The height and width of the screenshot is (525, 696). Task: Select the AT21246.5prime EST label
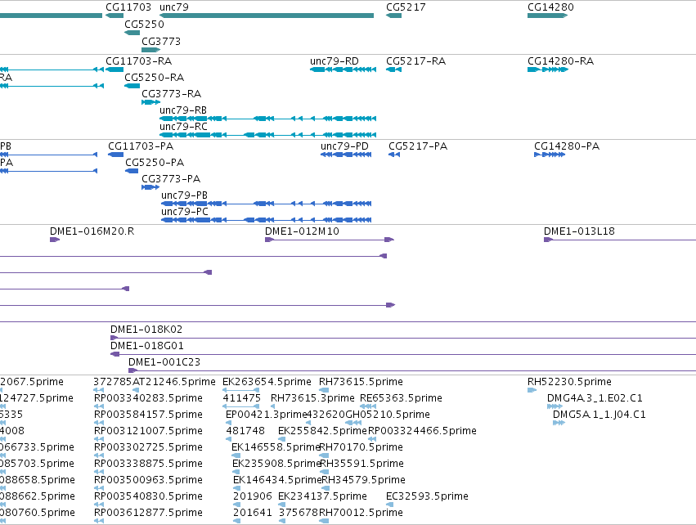(x=174, y=382)
